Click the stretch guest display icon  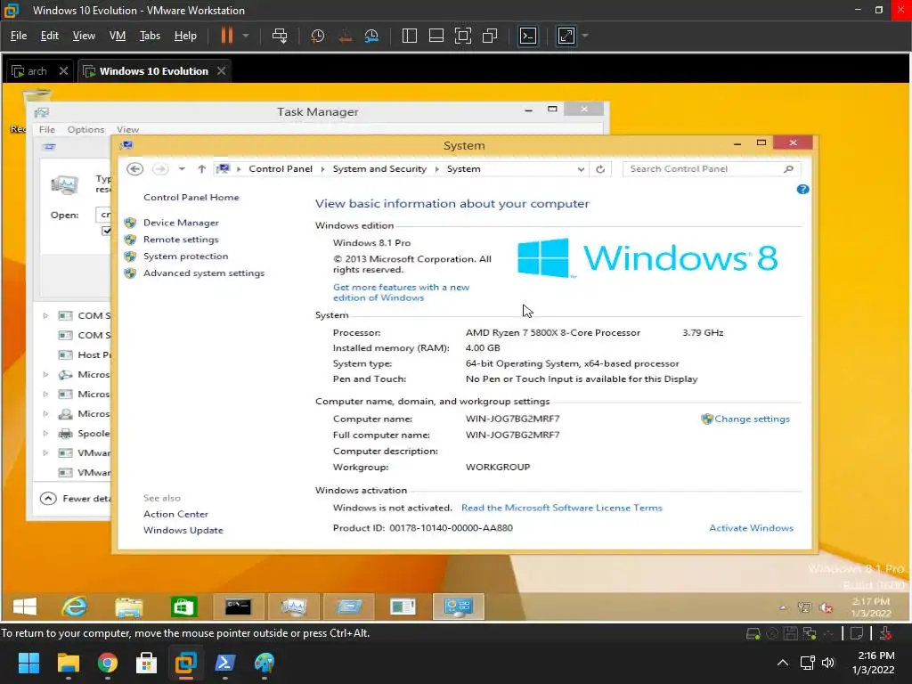pos(566,36)
